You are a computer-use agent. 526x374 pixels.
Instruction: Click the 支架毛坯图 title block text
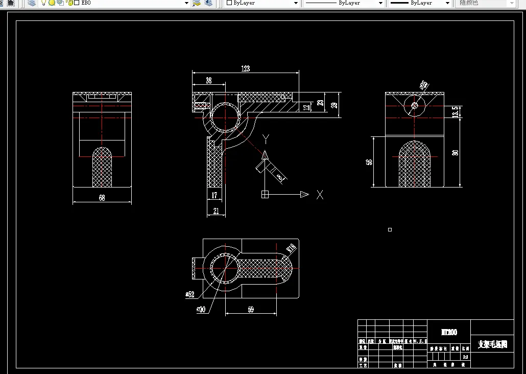tap(492, 344)
